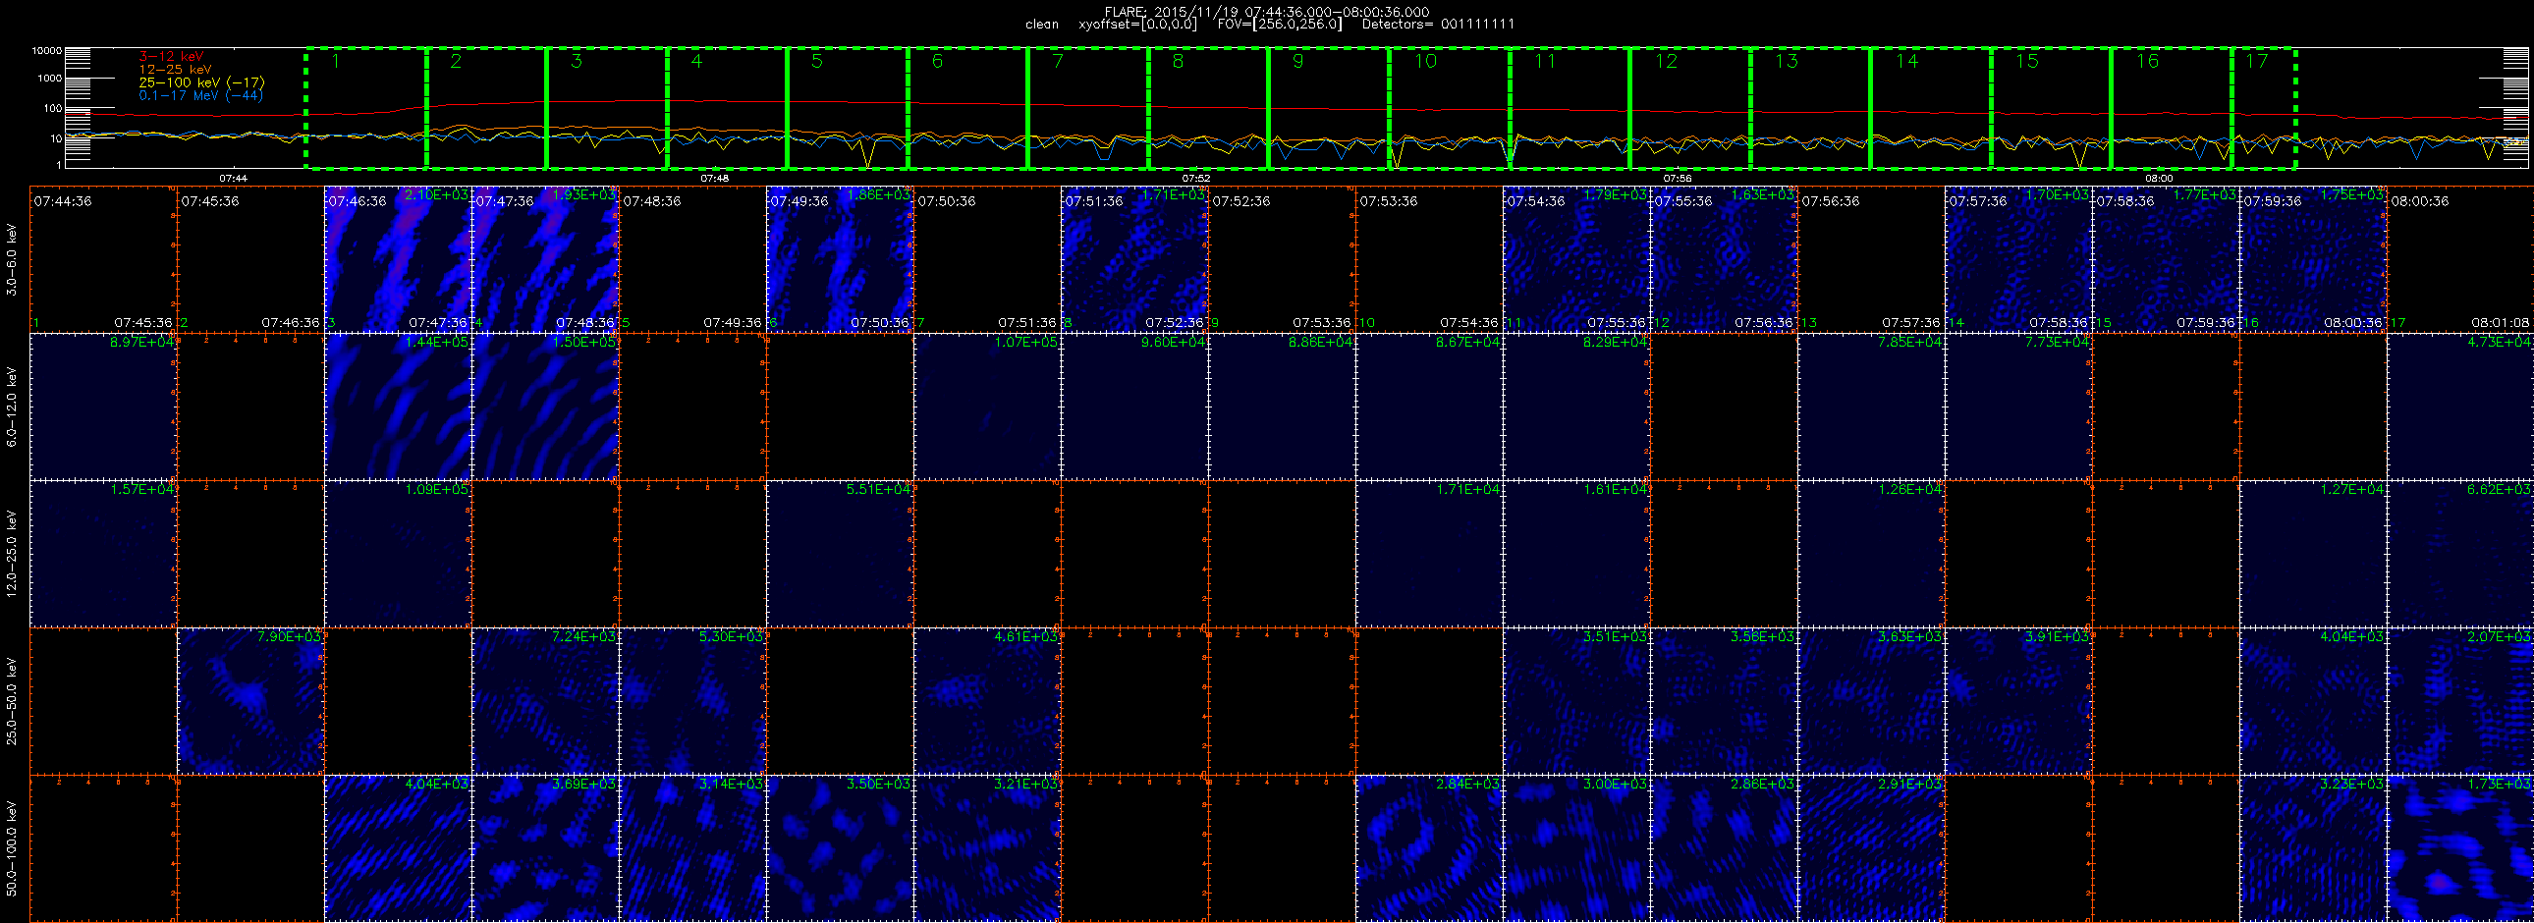Open the image panel peaking at 5.51E+04
Viewport: 2534px width, 923px height.
click(x=840, y=554)
